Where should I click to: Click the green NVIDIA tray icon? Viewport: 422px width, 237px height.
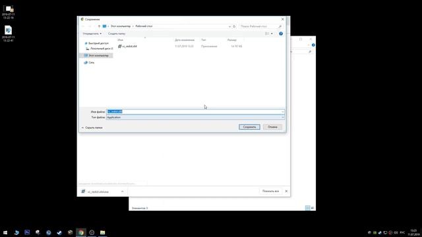point(375,232)
